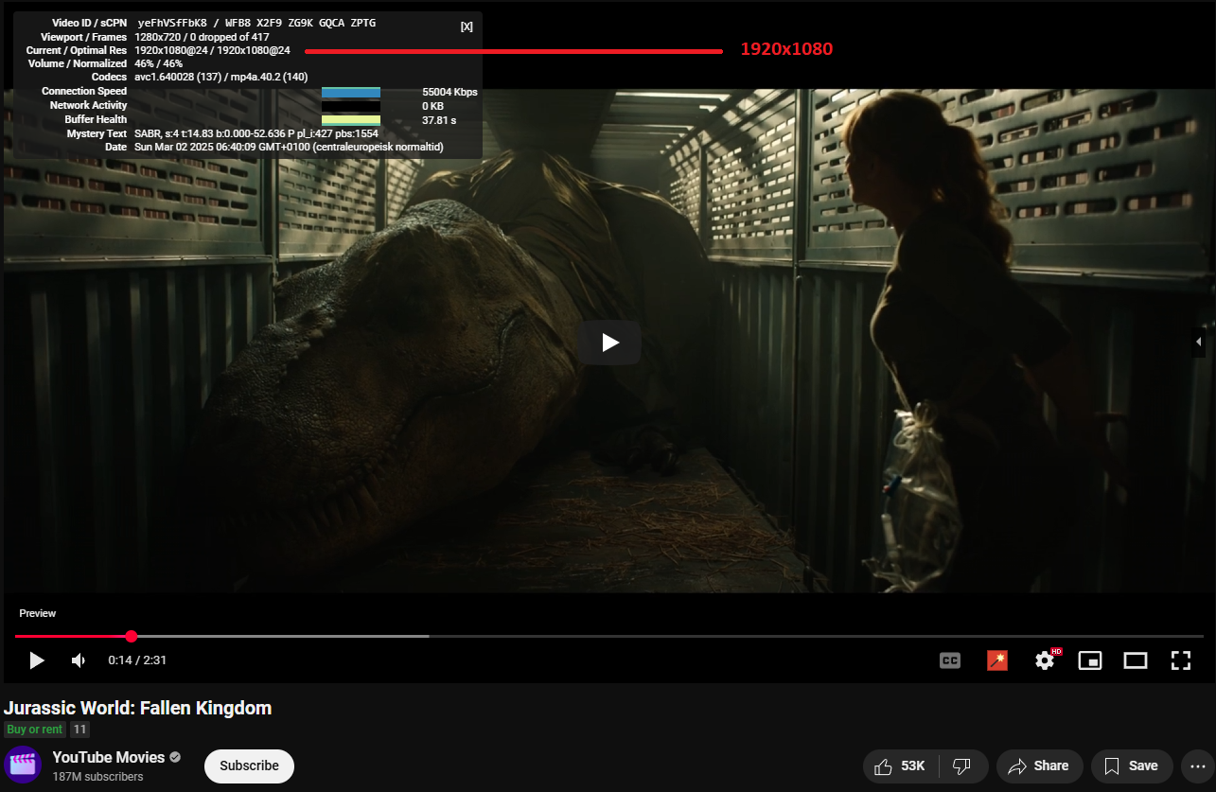Enable miniplayer mode
The image size is (1216, 792).
pyautogui.click(x=1090, y=660)
